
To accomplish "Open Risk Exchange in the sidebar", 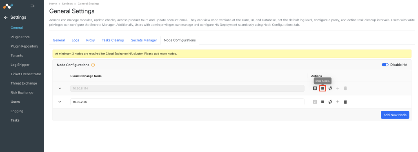I will pyautogui.click(x=22, y=93).
